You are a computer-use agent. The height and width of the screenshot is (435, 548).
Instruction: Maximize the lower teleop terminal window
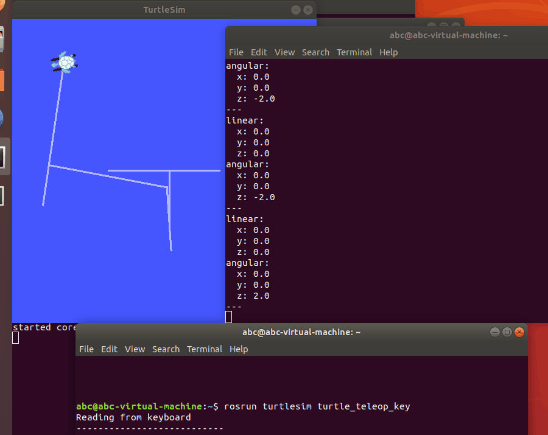pos(507,332)
